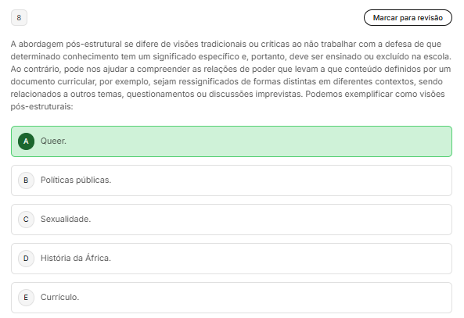464x318 pixels.
Task: Click the Marcar para revisão button
Action: pos(408,18)
